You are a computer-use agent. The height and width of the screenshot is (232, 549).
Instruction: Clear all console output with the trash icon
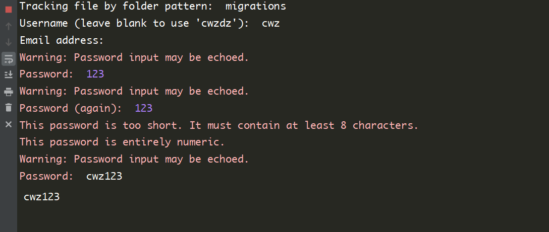[x=9, y=108]
